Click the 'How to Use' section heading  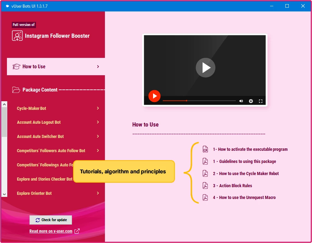(x=145, y=125)
